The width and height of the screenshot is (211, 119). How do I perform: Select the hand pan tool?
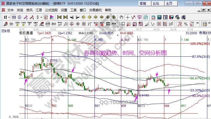click(122, 17)
